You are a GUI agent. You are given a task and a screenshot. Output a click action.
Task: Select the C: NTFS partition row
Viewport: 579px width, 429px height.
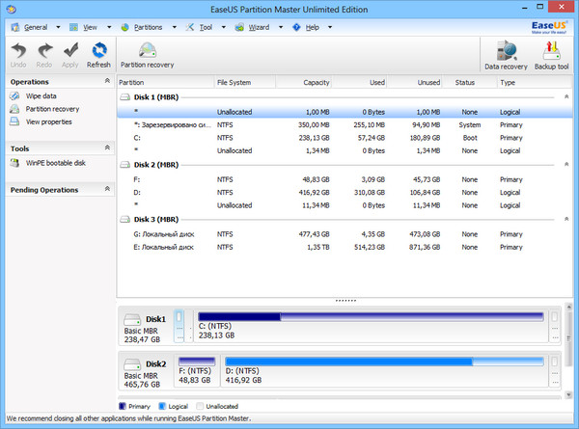tap(289, 137)
